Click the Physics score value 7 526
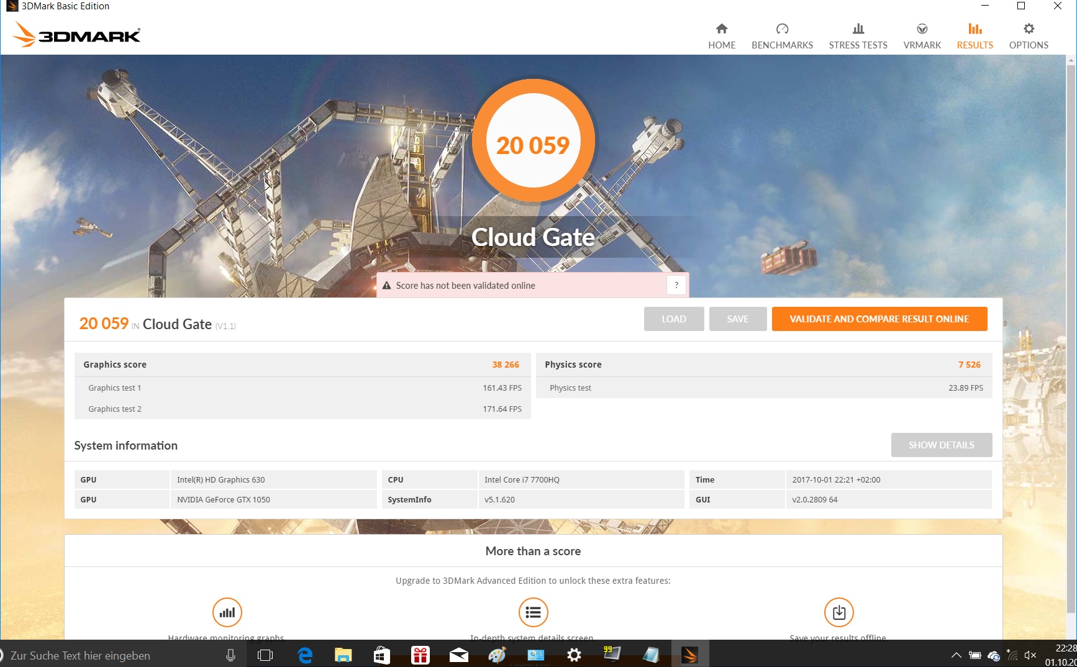 [970, 365]
